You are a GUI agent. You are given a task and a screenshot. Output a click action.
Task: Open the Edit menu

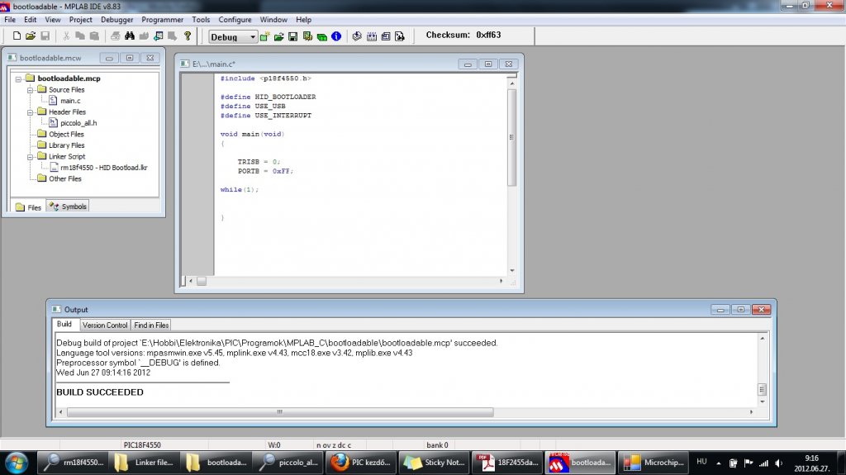click(31, 20)
